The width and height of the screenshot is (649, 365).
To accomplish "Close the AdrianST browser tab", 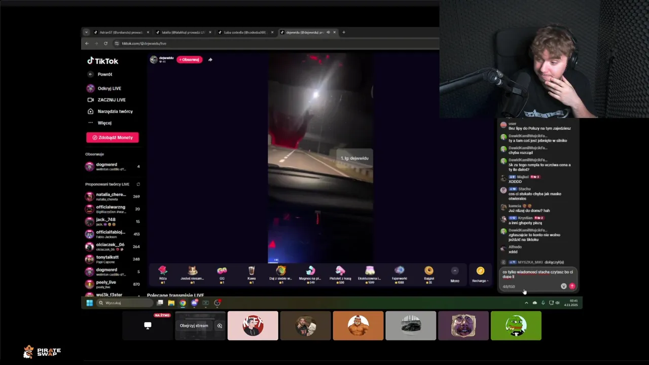I will (148, 32).
